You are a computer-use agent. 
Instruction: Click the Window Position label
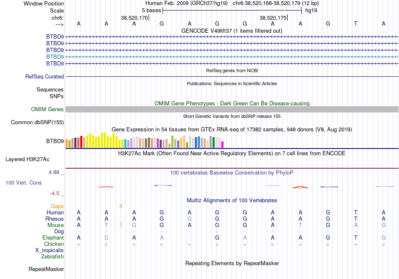pos(44,3)
